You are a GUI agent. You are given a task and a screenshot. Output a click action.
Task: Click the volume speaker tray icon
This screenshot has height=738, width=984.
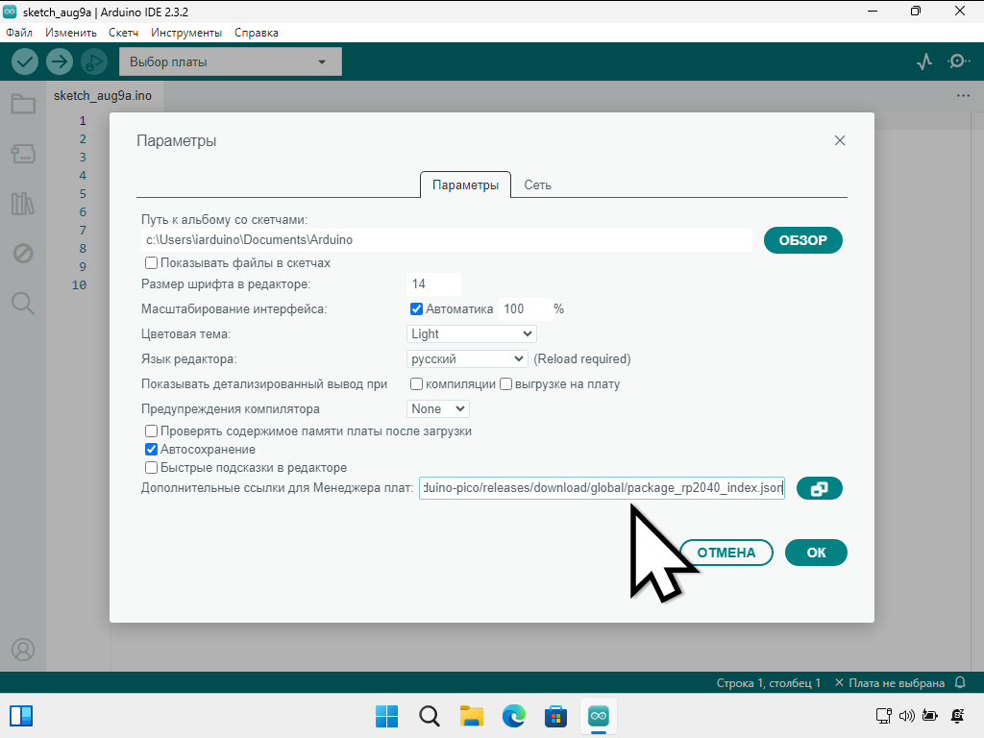pyautogui.click(x=907, y=716)
